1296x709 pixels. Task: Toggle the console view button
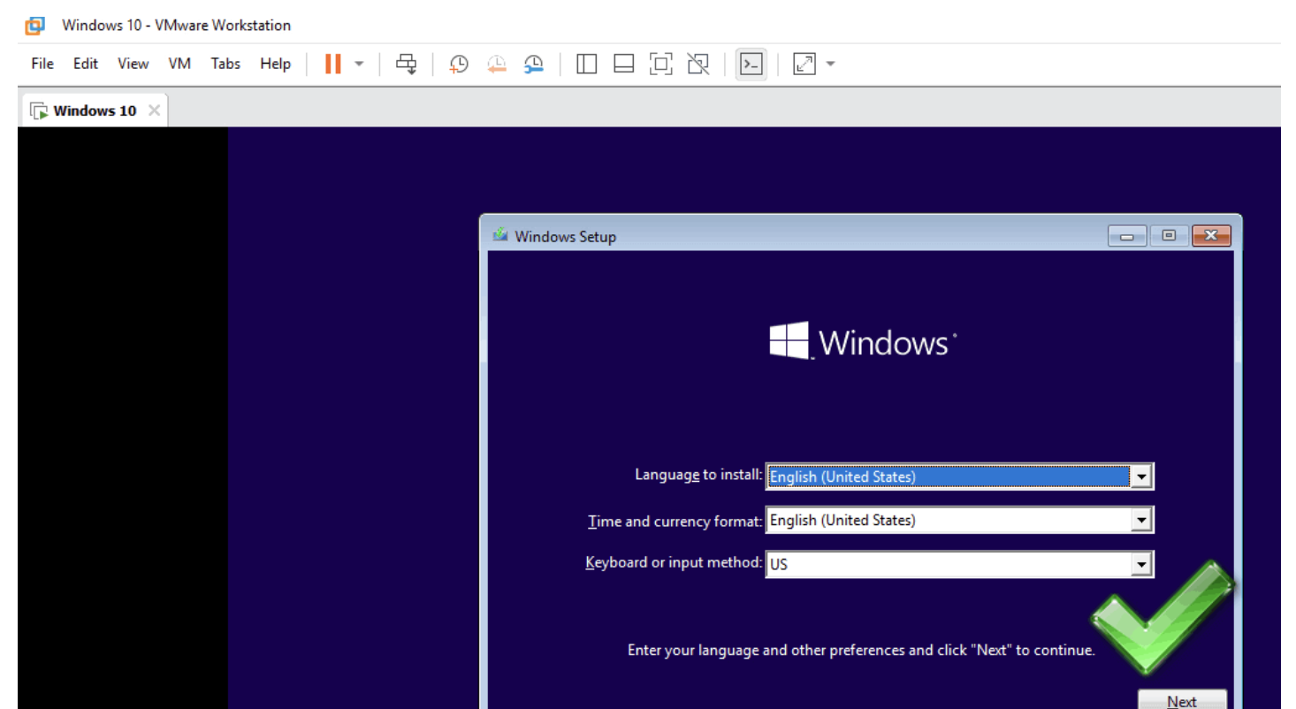(751, 64)
